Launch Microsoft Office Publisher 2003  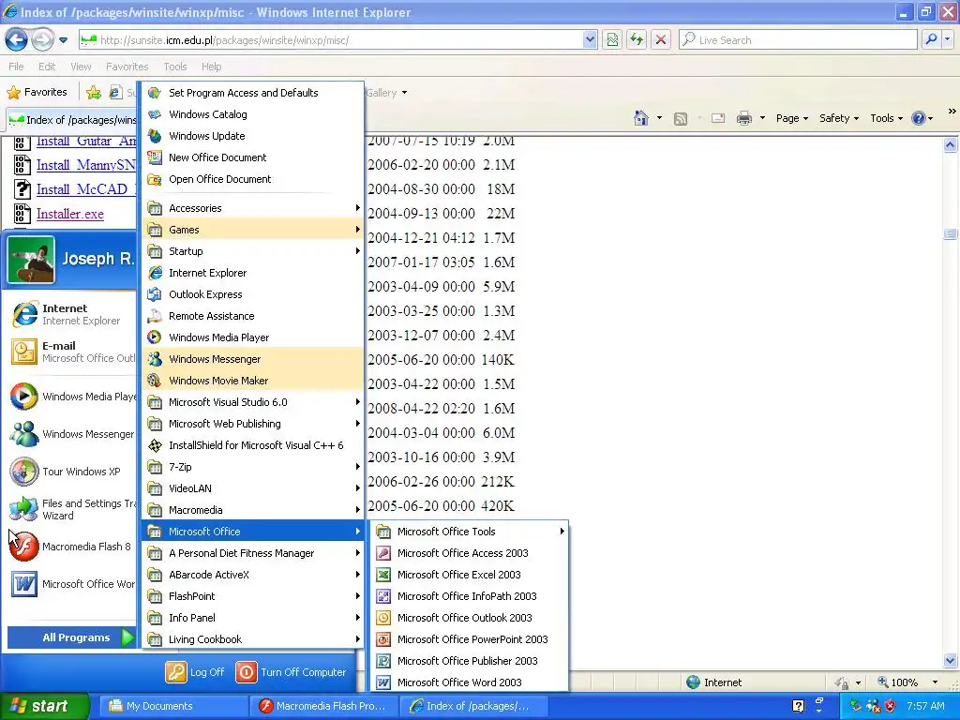[x=470, y=661]
